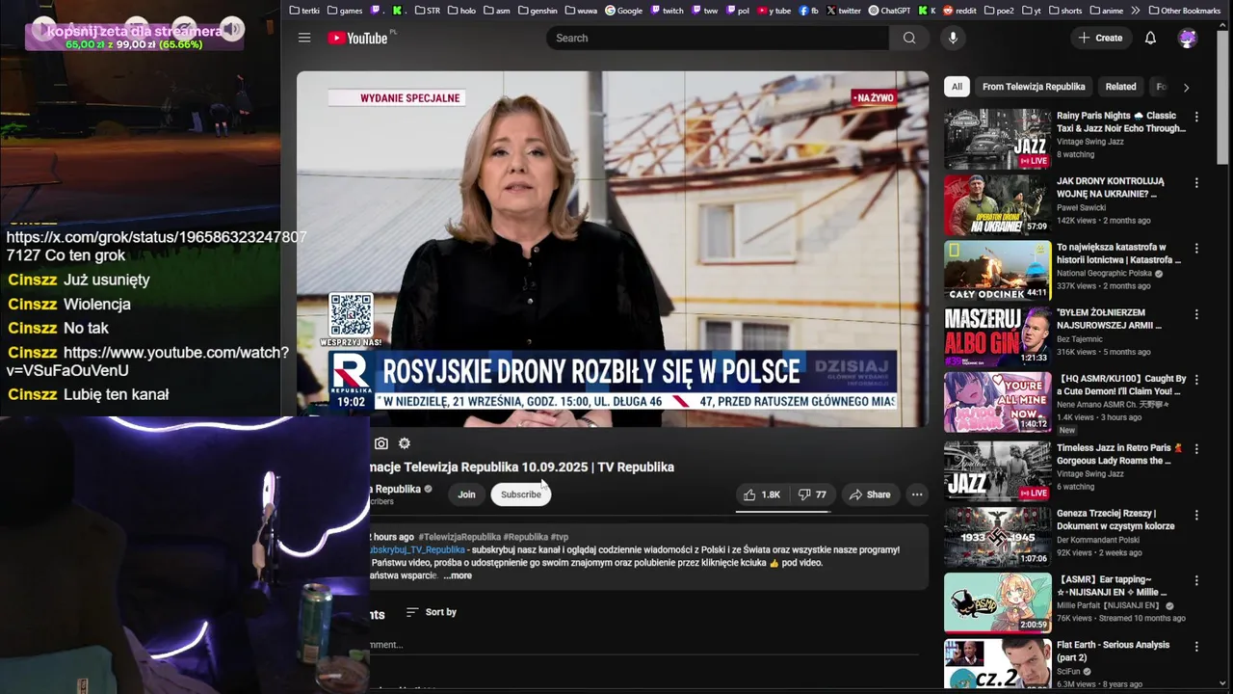1233x694 pixels.
Task: Open options for Rainy Paris Nights video
Action: (x=1196, y=117)
